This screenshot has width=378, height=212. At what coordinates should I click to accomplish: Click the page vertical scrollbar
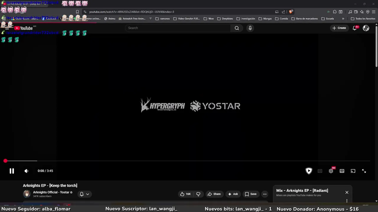click(377, 47)
